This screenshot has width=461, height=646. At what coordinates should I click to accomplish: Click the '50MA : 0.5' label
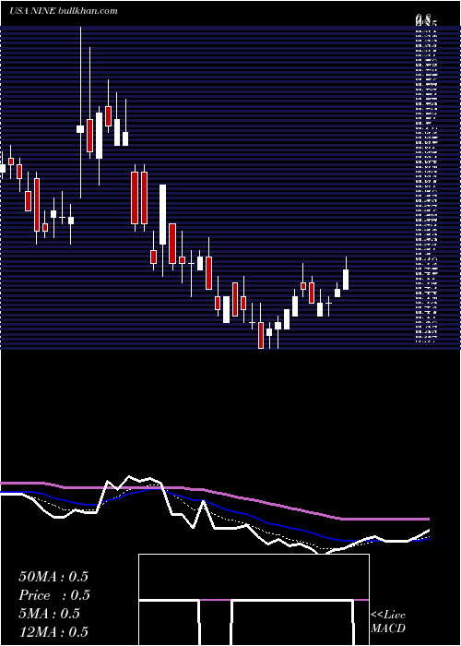pyautogui.click(x=53, y=577)
